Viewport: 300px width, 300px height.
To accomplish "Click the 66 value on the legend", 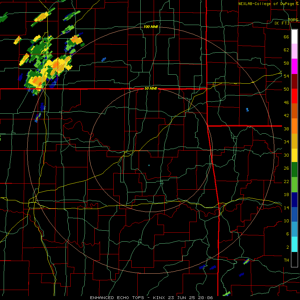I will pos(286,37).
